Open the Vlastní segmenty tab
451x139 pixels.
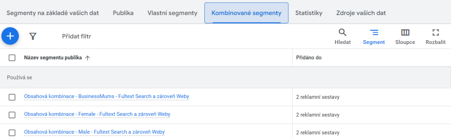point(172,13)
